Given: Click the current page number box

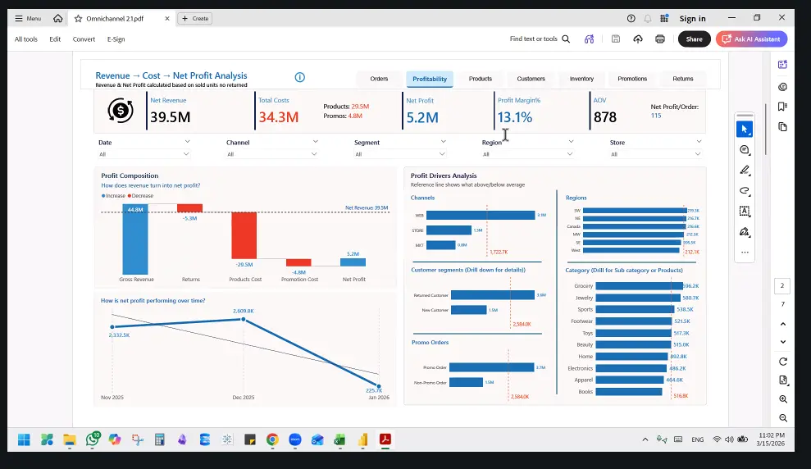Looking at the screenshot, I should tap(782, 285).
